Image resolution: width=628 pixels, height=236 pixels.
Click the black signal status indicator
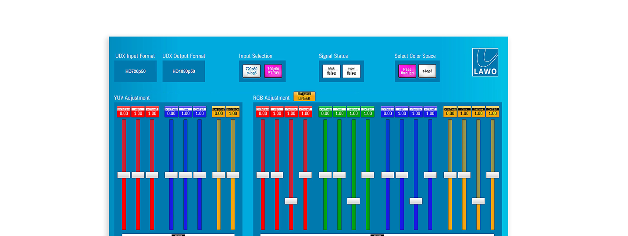coord(331,71)
